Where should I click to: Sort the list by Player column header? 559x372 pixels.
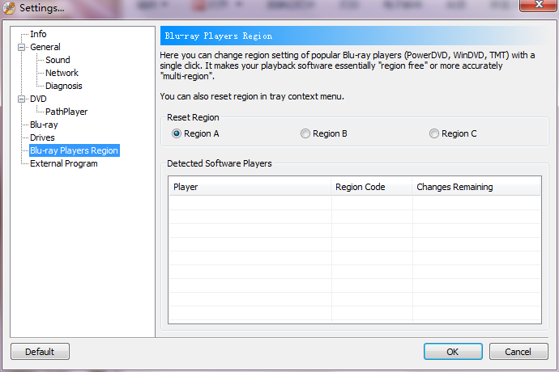click(250, 187)
